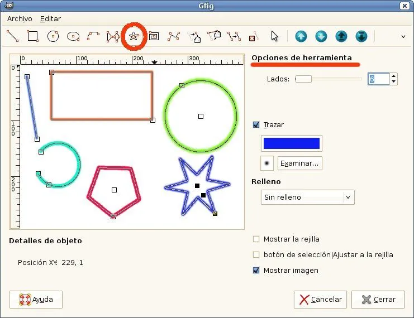414x318 pixels.
Task: Select the Create star tool
Action: pos(134,36)
